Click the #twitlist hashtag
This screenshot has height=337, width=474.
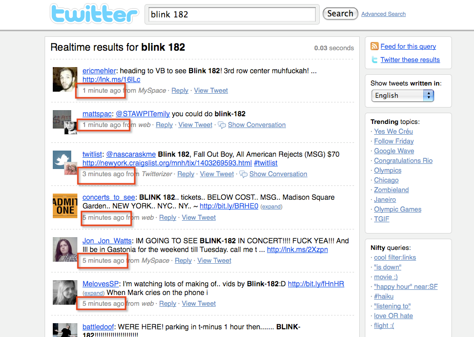click(265, 163)
